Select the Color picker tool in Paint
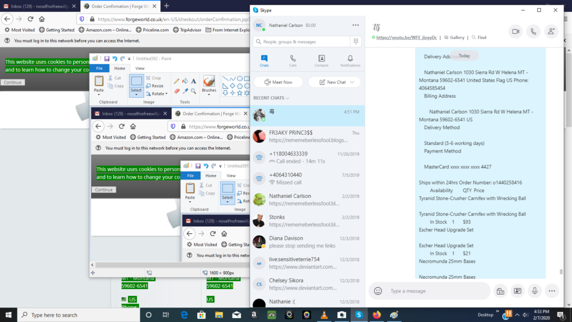Image resolution: width=572 pixels, height=322 pixels. click(x=185, y=91)
